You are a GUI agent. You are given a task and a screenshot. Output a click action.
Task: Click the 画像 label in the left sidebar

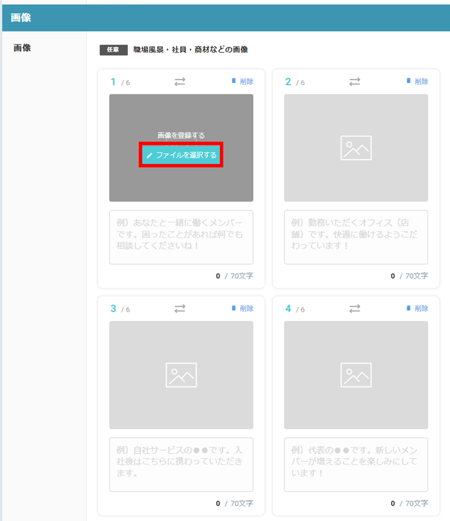pyautogui.click(x=22, y=48)
